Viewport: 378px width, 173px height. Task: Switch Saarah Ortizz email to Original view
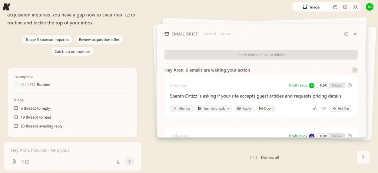click(337, 85)
